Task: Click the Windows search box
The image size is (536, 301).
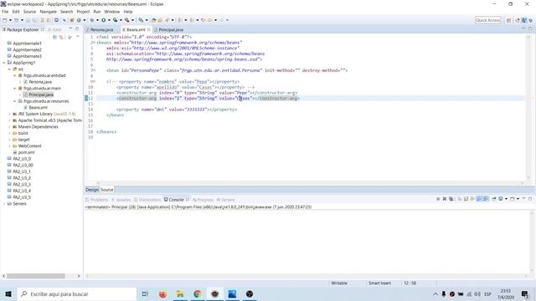Action: 76,293
